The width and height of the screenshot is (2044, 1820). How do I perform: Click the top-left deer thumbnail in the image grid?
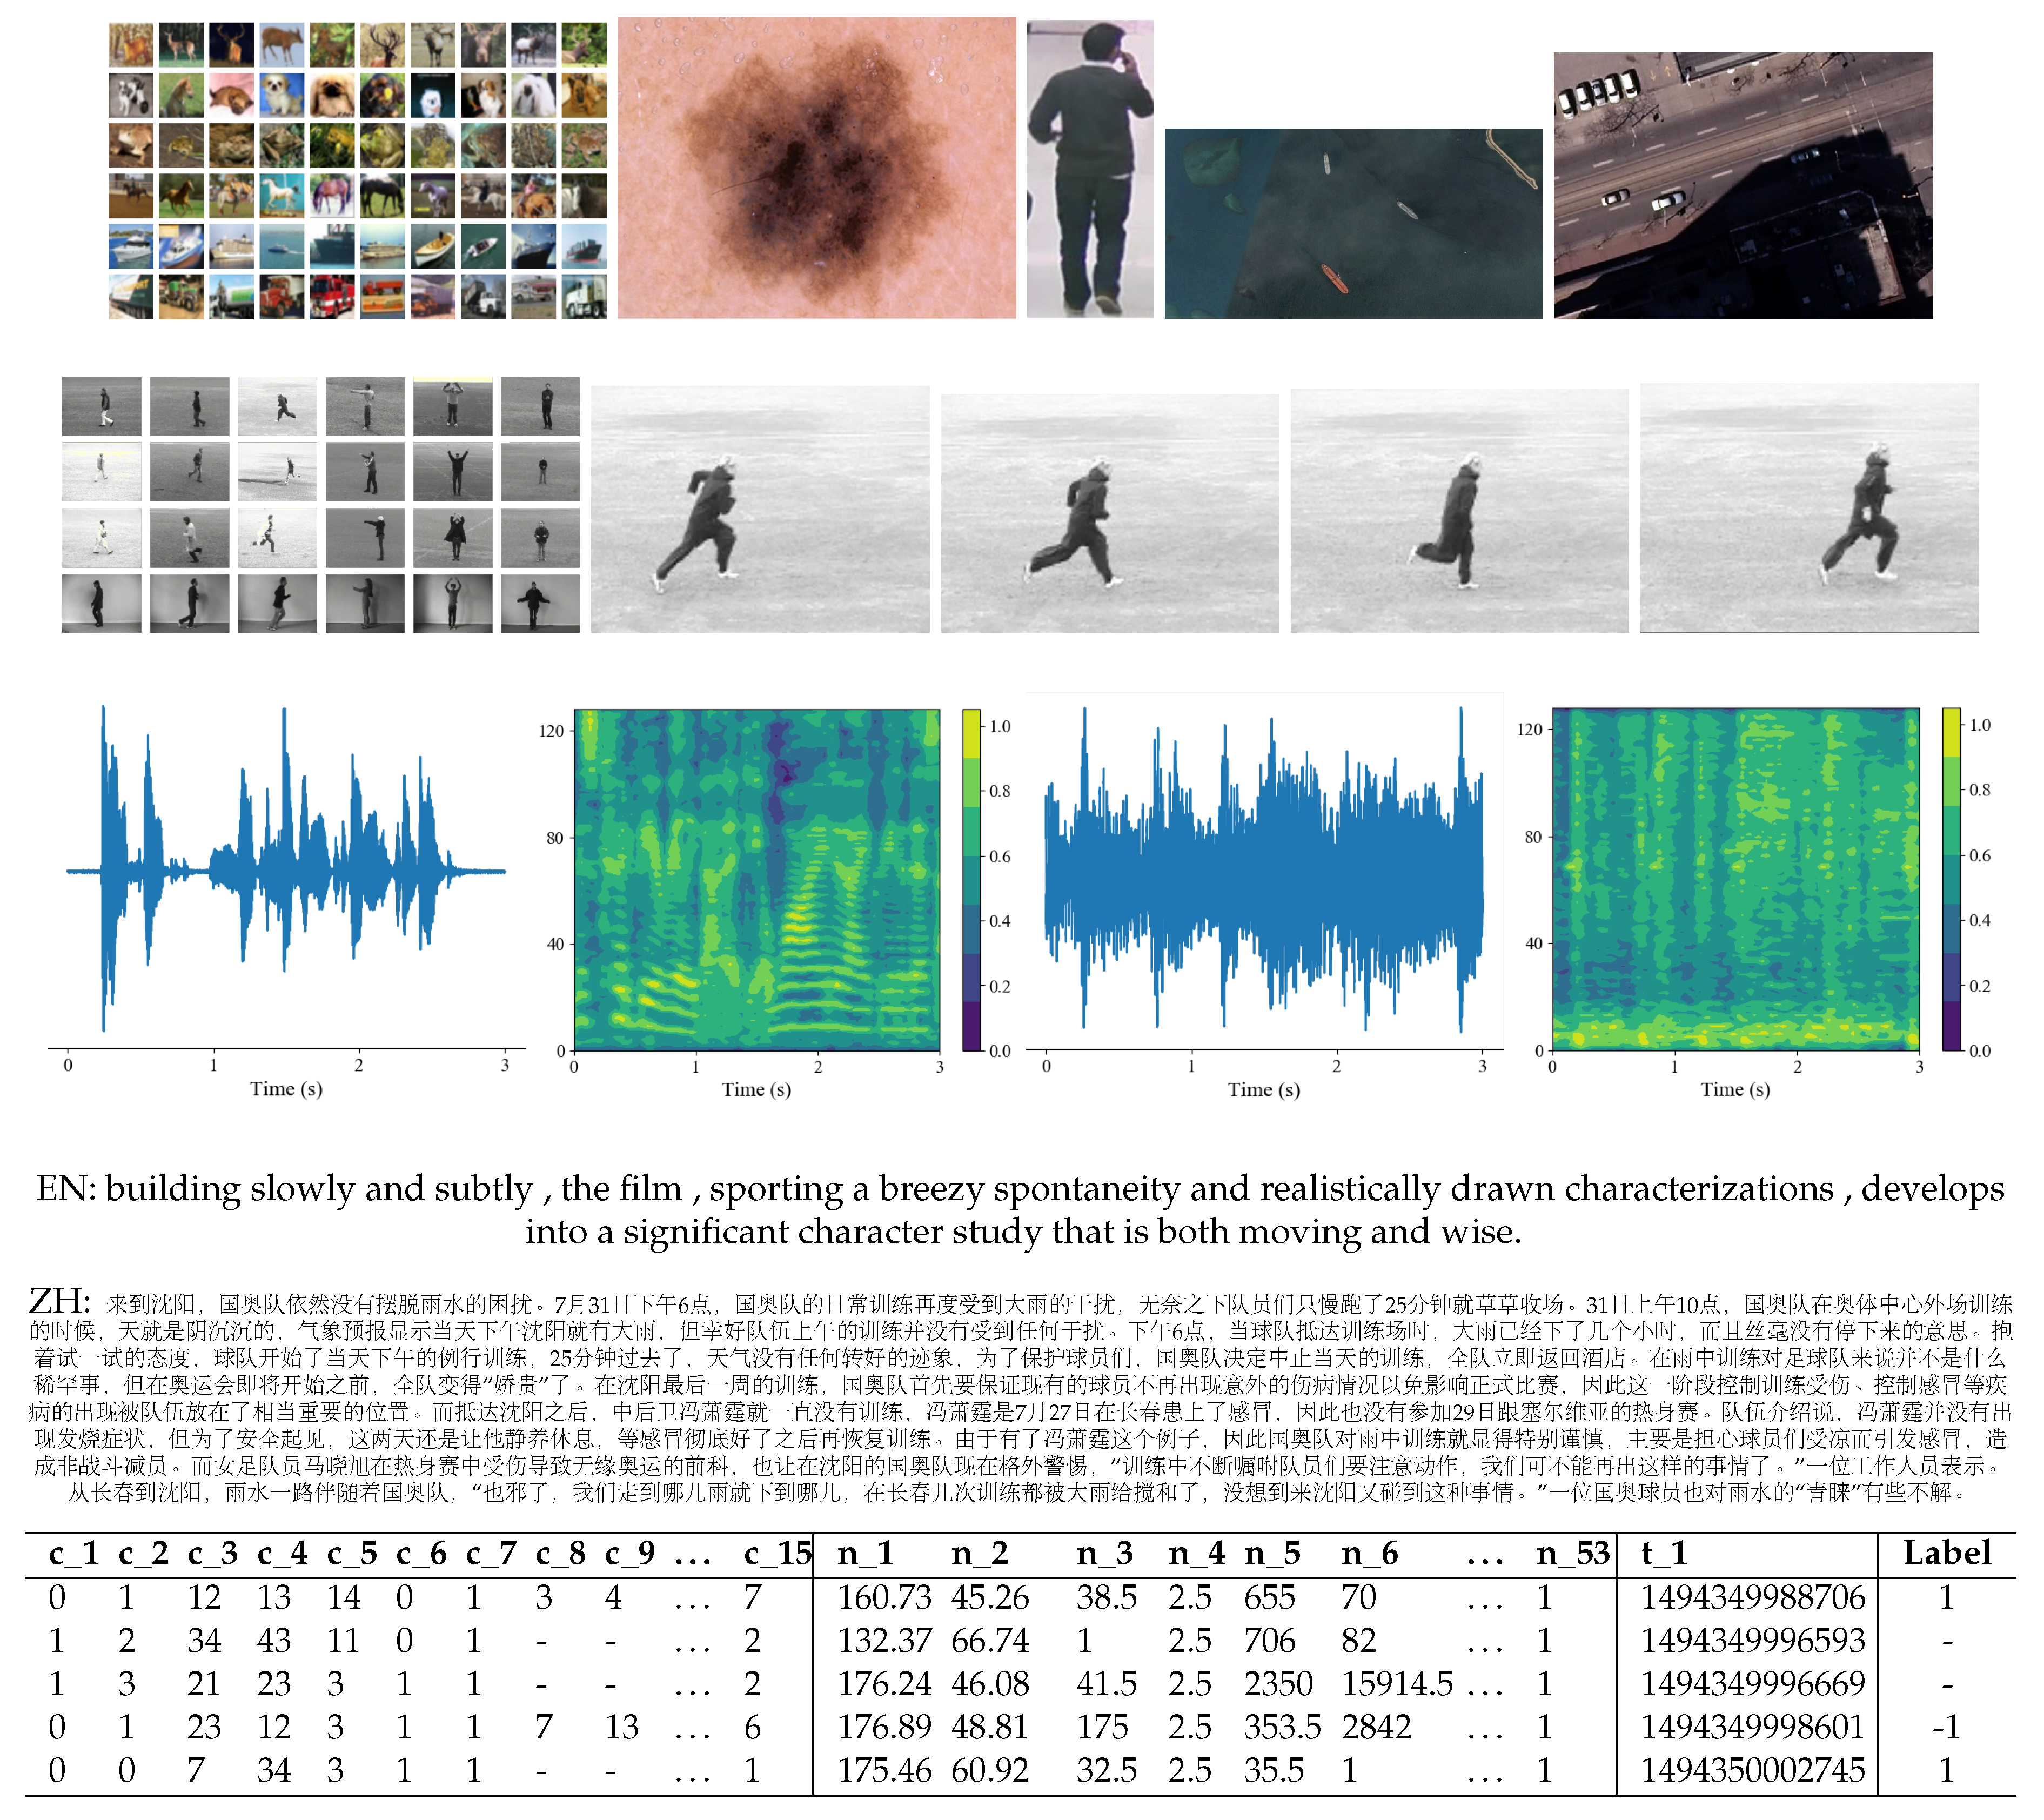click(x=130, y=45)
